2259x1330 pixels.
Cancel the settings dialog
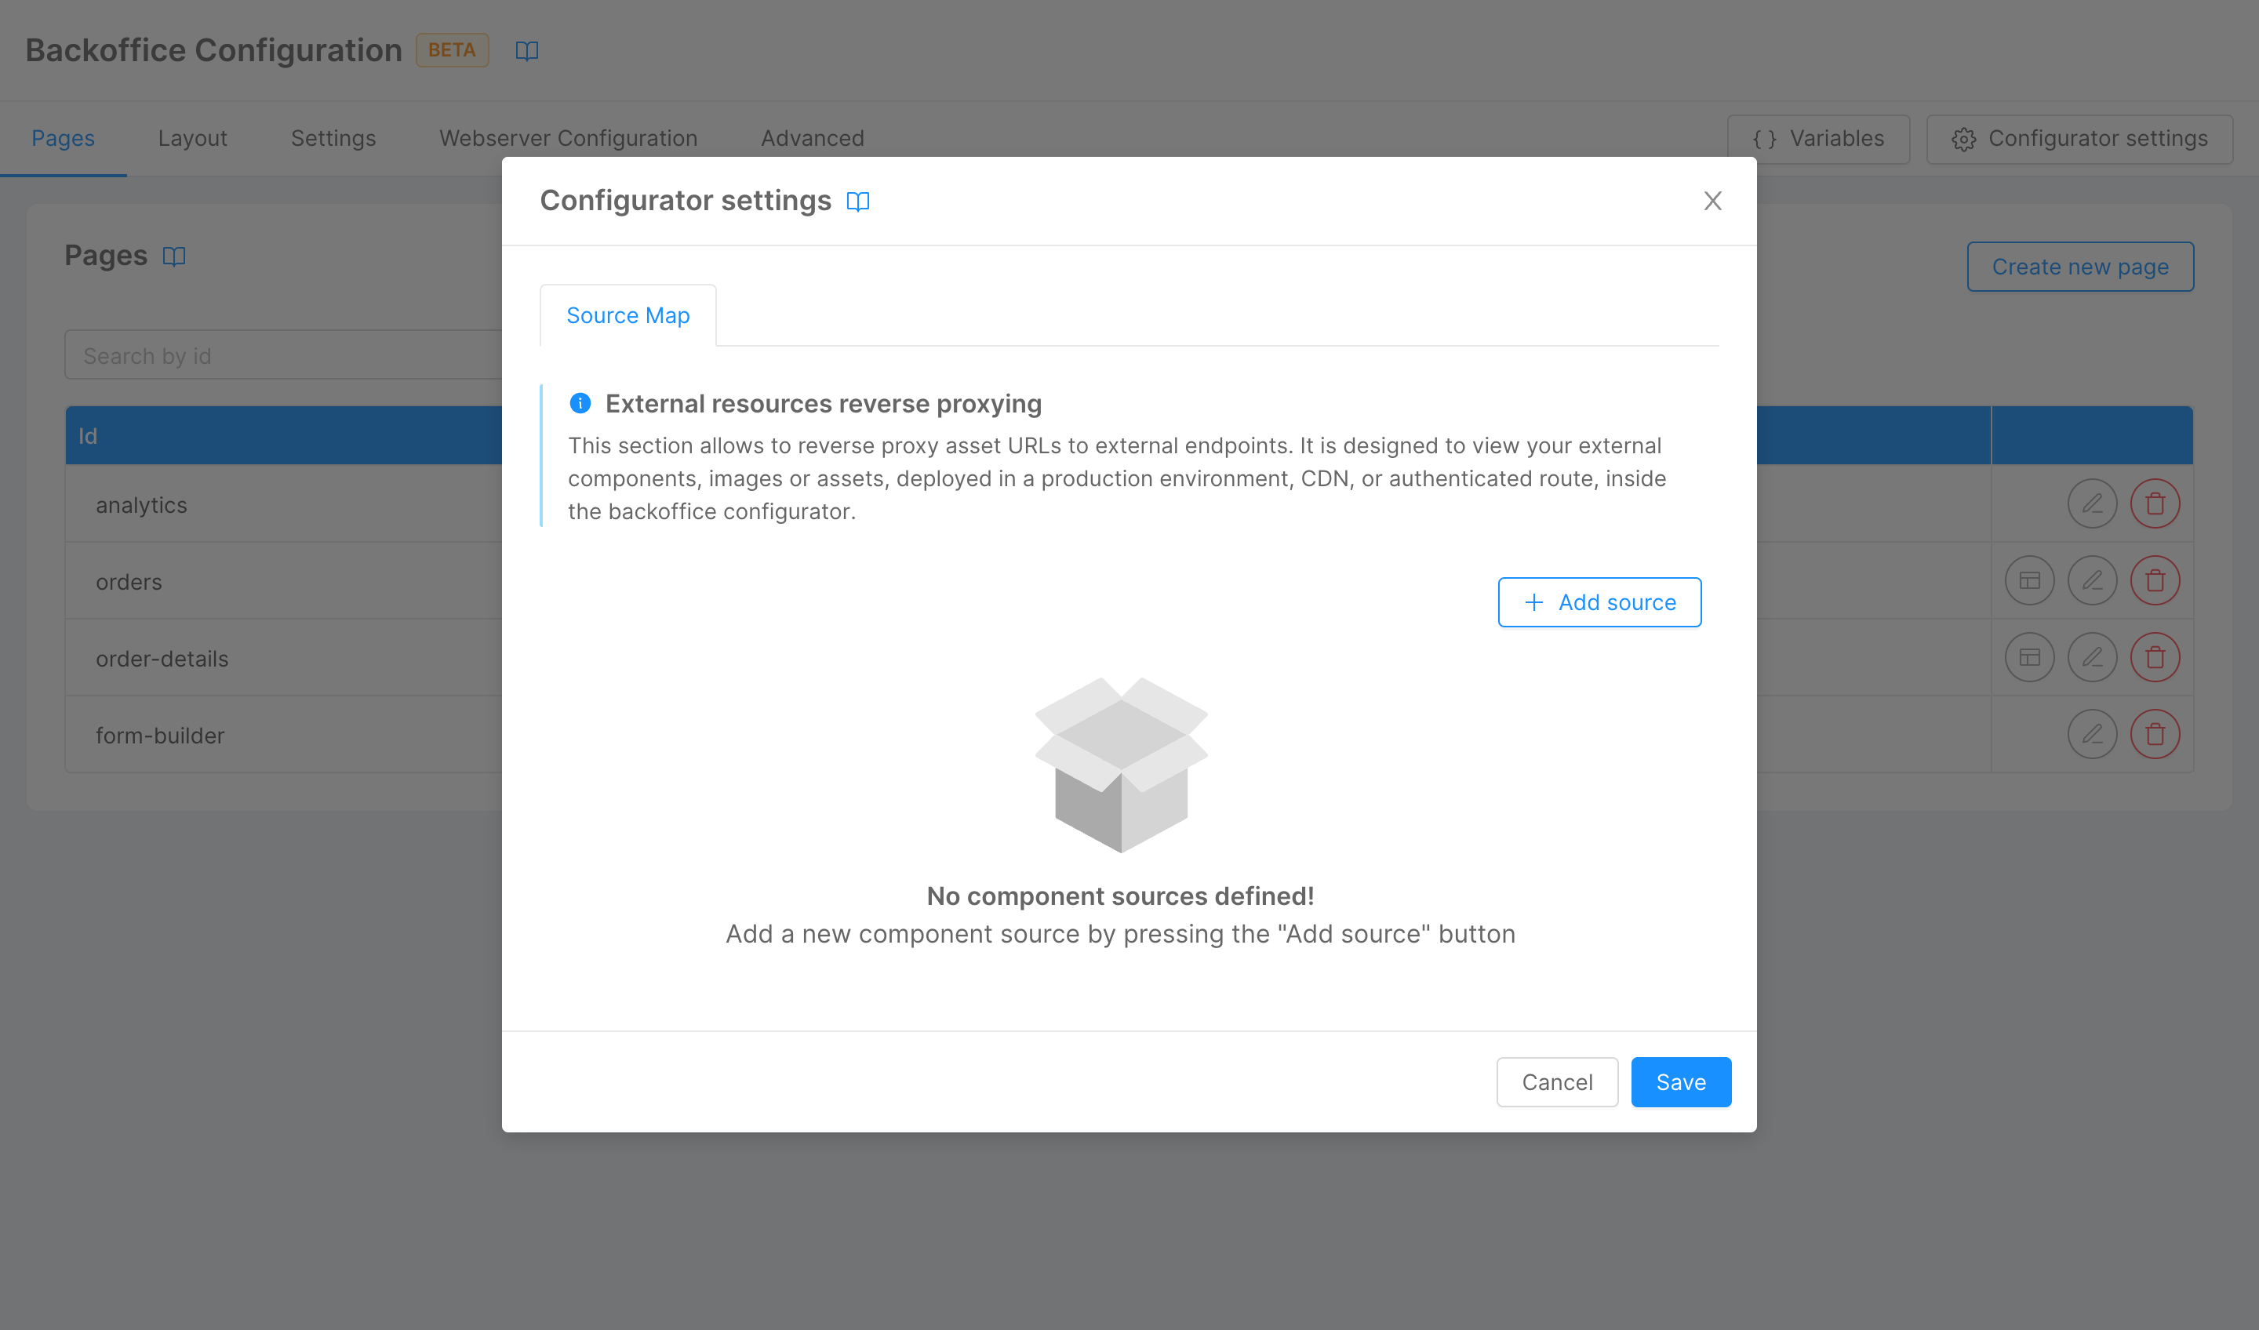(1556, 1081)
